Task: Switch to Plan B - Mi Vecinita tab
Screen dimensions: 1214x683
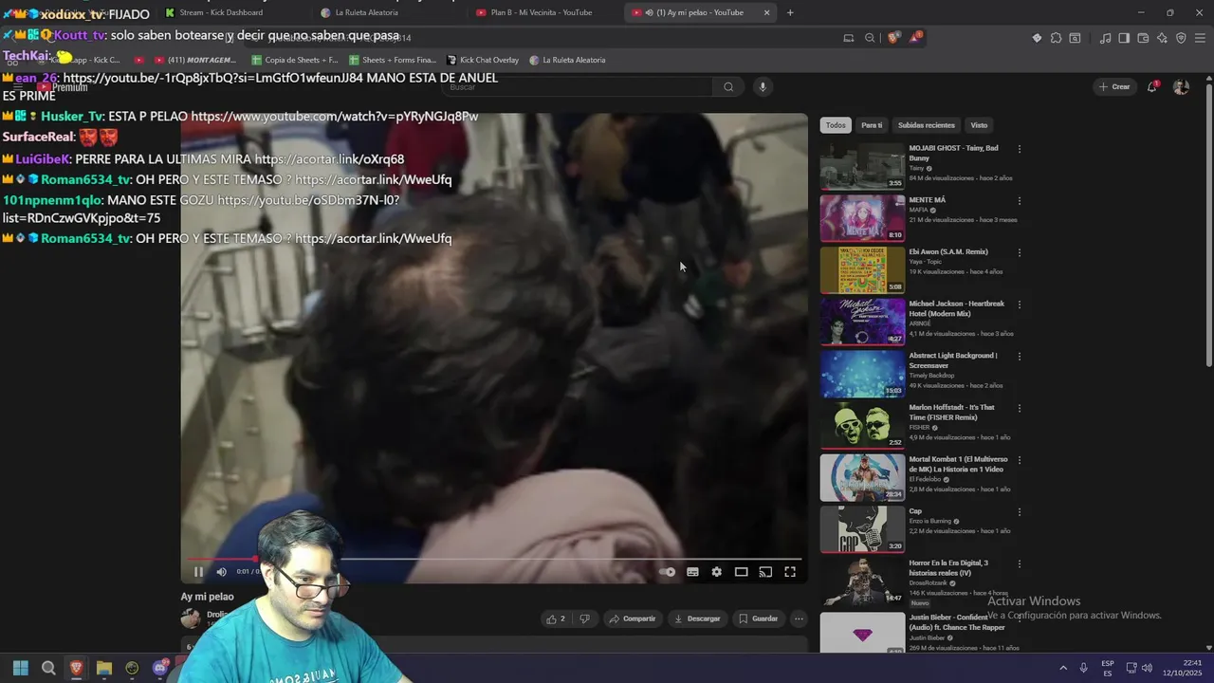Action: [545, 12]
